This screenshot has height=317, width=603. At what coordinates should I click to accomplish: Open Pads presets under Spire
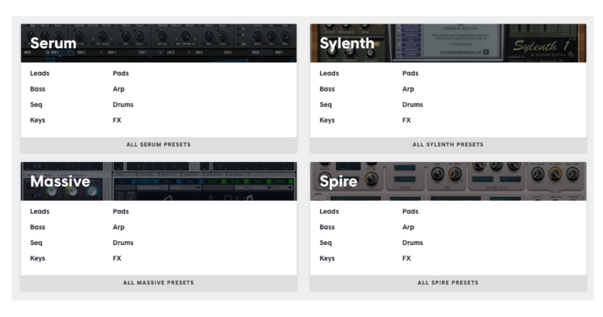[x=410, y=211]
